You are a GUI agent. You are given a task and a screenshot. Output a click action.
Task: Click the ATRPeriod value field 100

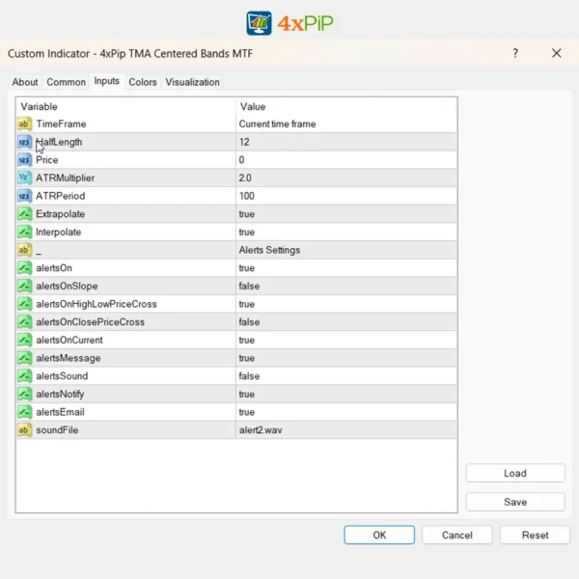point(248,196)
